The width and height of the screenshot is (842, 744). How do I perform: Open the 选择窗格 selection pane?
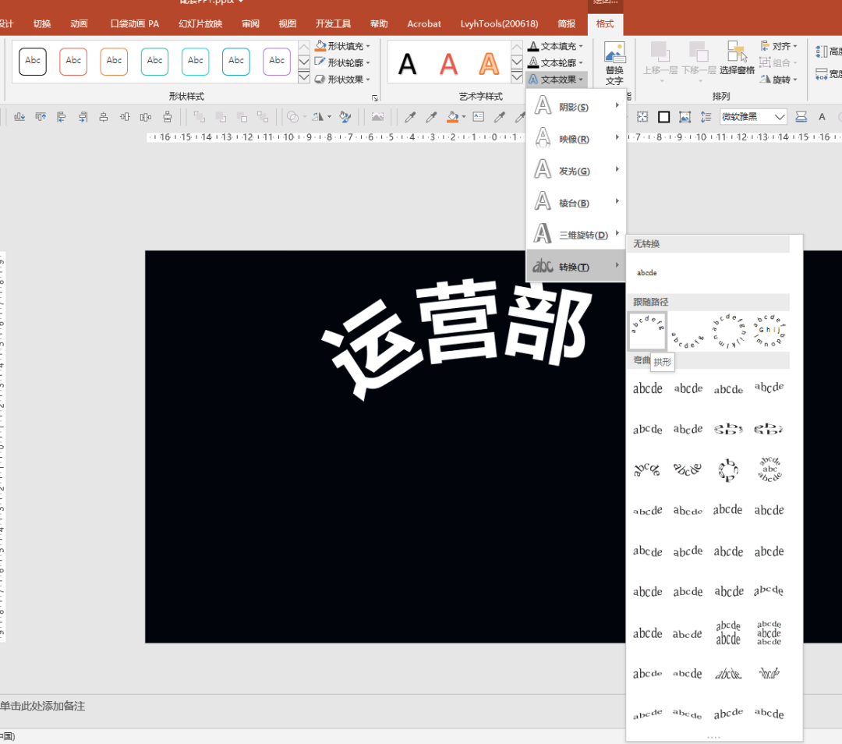pyautogui.click(x=737, y=58)
